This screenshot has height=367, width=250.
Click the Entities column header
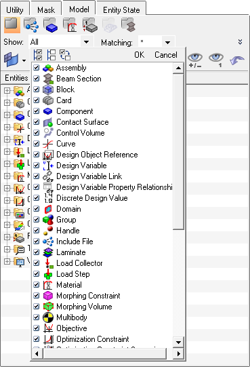tap(16, 78)
